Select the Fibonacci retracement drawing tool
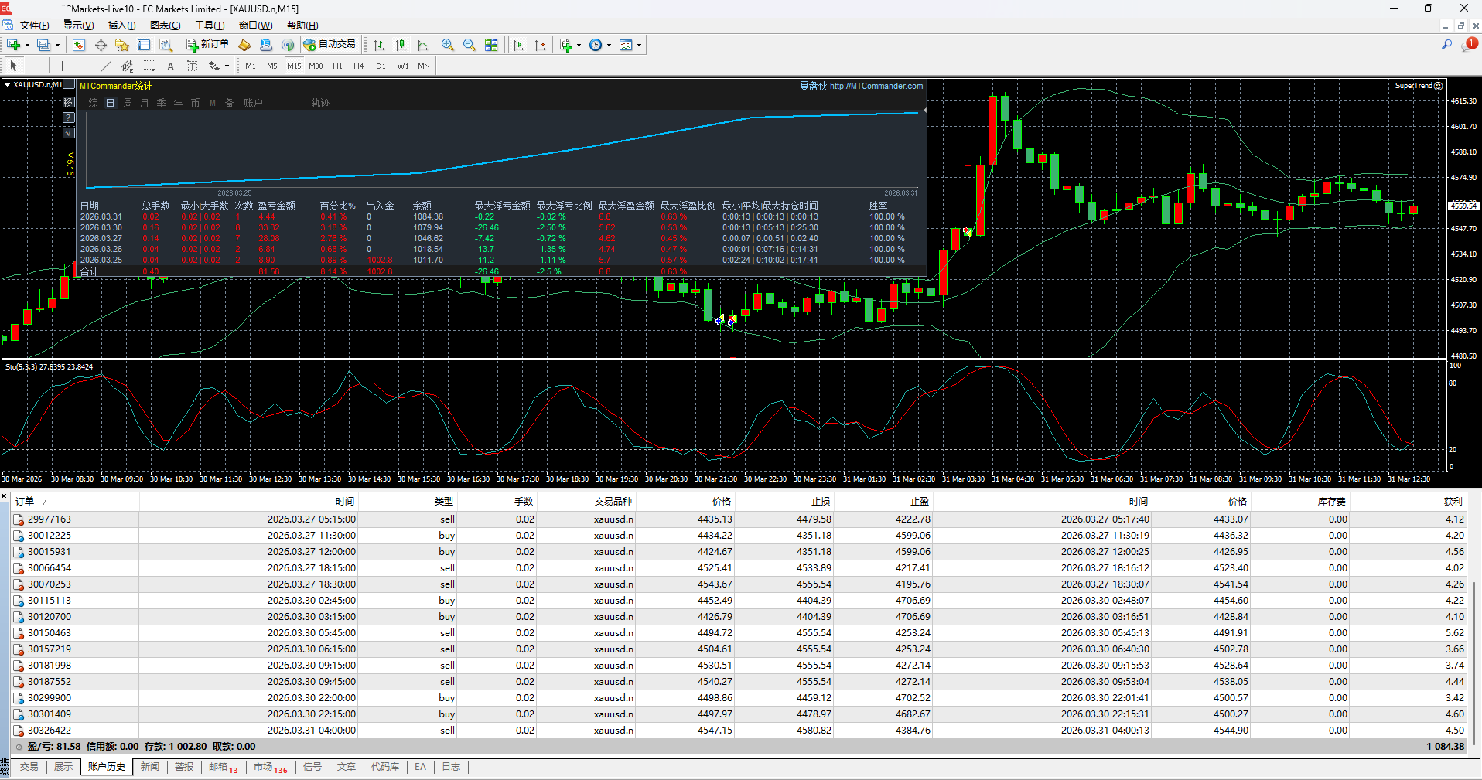 [149, 66]
